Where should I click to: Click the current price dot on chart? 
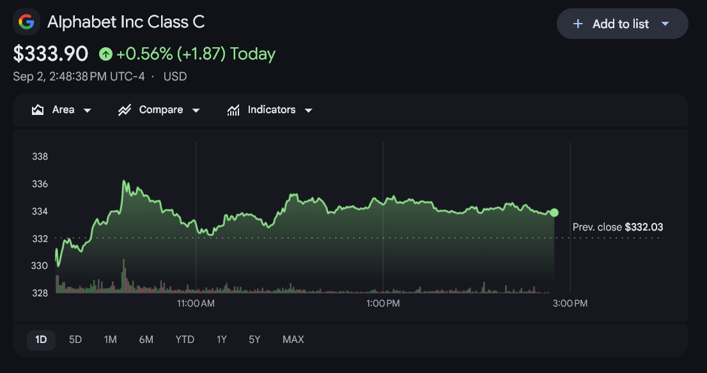[554, 213]
